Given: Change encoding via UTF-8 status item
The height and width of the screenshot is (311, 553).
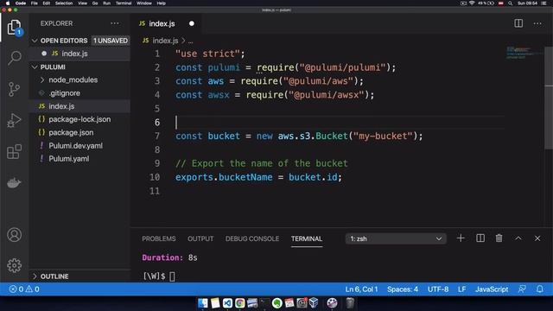Looking at the screenshot, I should [438, 289].
